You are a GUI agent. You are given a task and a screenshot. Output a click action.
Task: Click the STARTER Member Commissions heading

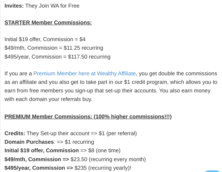click(48, 22)
